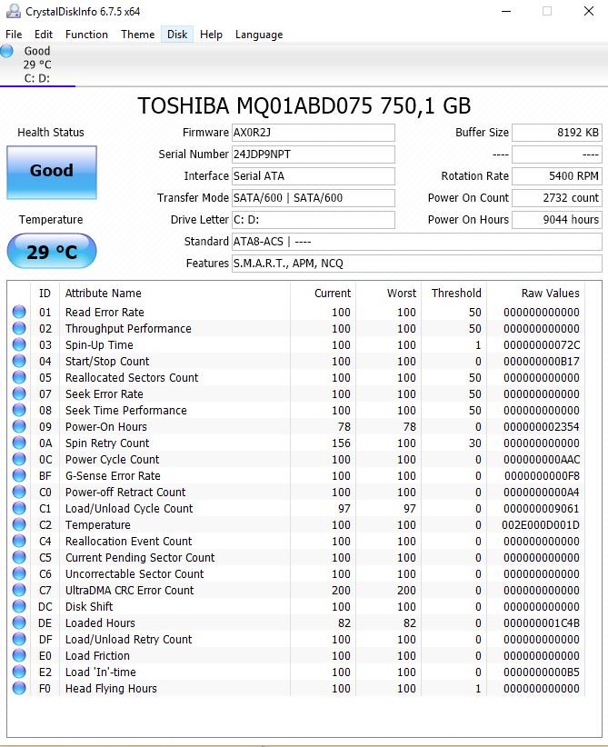608x747 pixels.
Task: Click the status dot for Disk Shift
Action: coord(19,606)
